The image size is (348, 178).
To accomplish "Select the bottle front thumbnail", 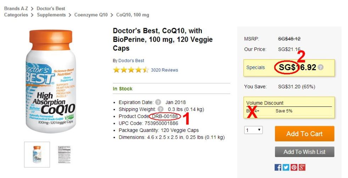I will click(37, 155).
